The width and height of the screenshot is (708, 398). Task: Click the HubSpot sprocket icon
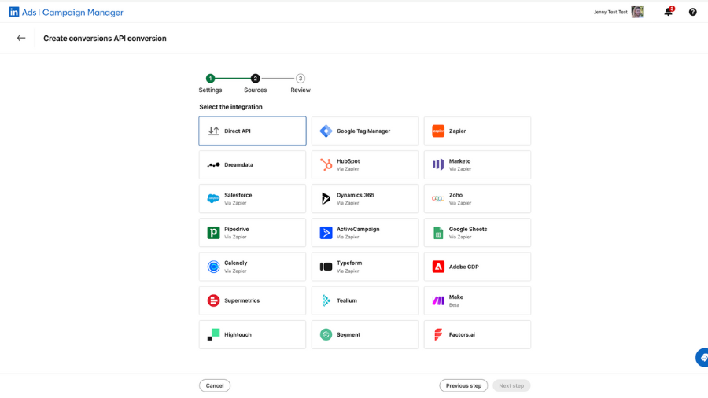pyautogui.click(x=326, y=164)
